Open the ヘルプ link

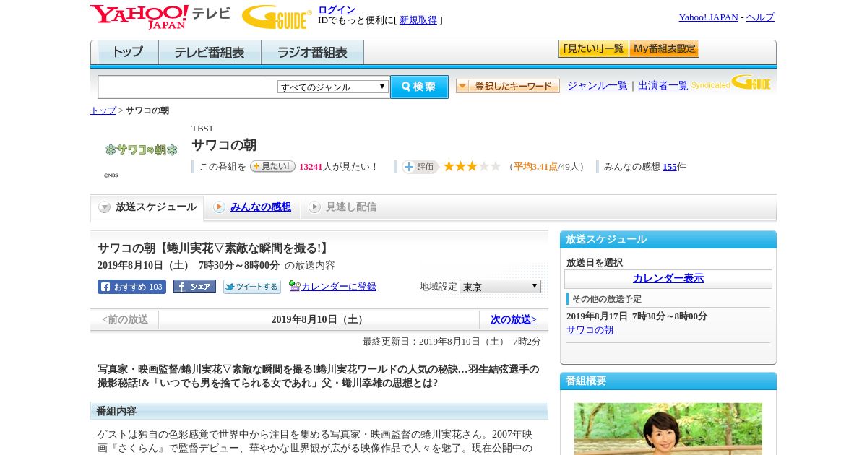pyautogui.click(x=760, y=17)
